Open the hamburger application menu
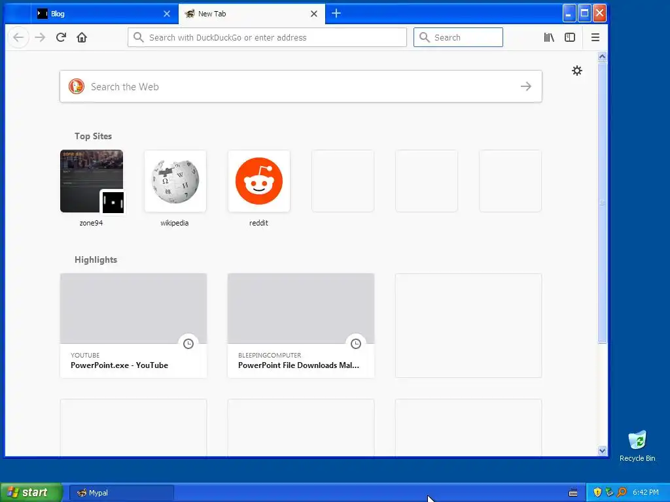This screenshot has width=670, height=502. pos(595,37)
